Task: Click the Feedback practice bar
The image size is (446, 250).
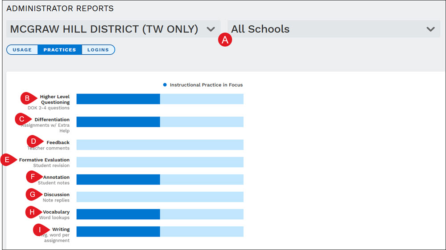Action: click(160, 145)
